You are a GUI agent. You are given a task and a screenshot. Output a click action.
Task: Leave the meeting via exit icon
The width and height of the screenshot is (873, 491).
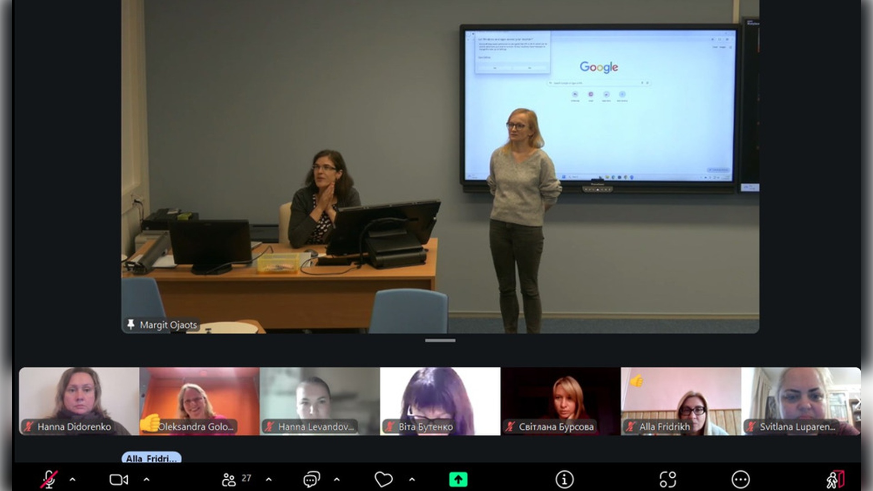point(835,479)
